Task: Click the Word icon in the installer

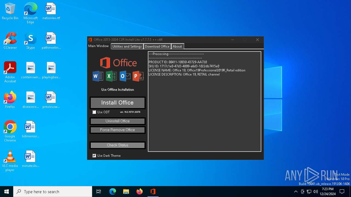Action: tap(98, 76)
